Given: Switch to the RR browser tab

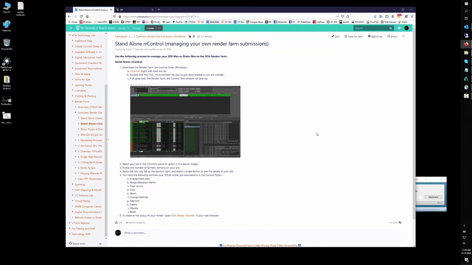Looking at the screenshot, I should tap(135, 10).
